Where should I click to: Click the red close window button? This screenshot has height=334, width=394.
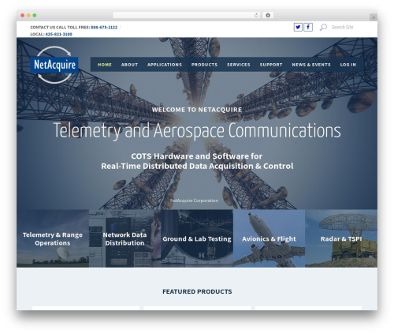(x=23, y=16)
